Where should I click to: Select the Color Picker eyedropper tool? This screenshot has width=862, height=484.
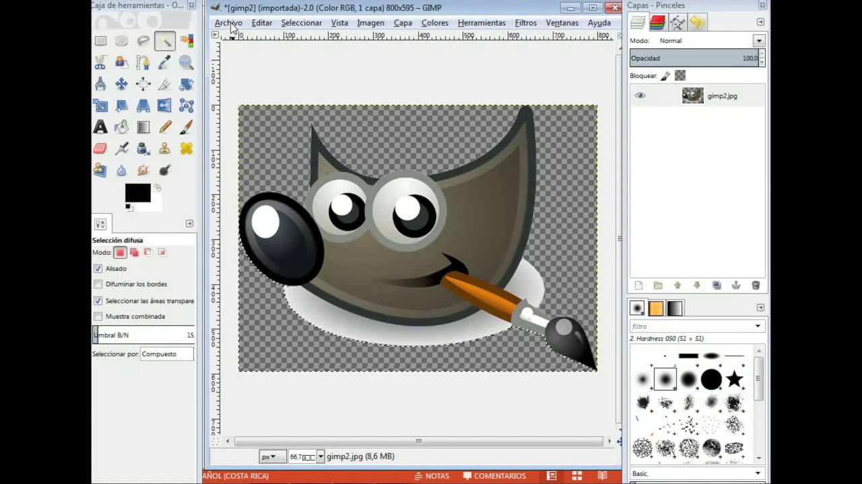point(164,63)
